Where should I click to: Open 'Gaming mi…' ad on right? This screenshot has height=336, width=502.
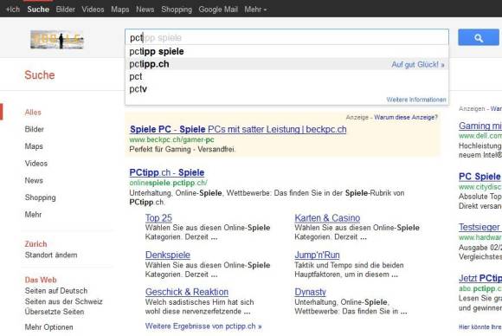coord(479,126)
